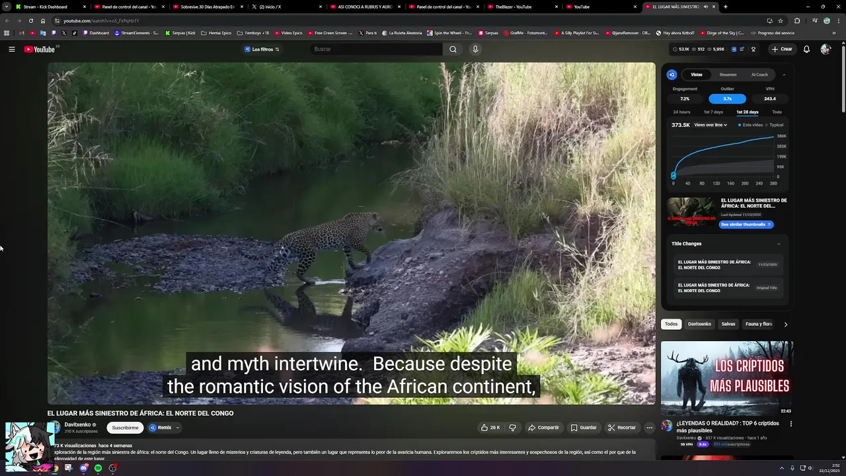Select the Fauna y flora chip
846x476 pixels.
[x=759, y=325]
